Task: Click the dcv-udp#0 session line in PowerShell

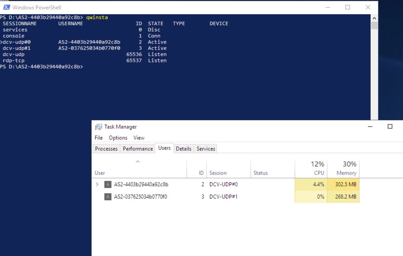Action: [83, 42]
